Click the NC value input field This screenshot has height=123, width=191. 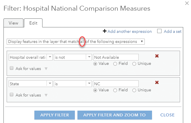[x=116, y=84]
